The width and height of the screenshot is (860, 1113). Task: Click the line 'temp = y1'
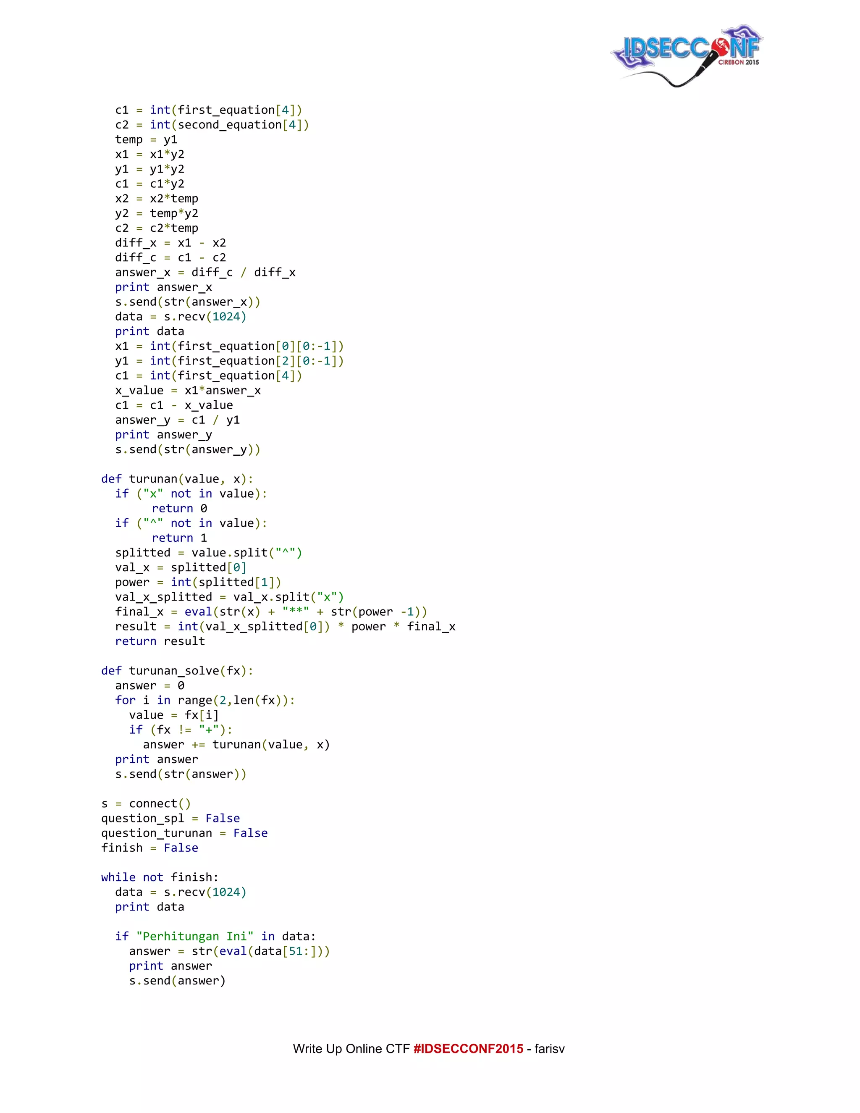click(146, 139)
